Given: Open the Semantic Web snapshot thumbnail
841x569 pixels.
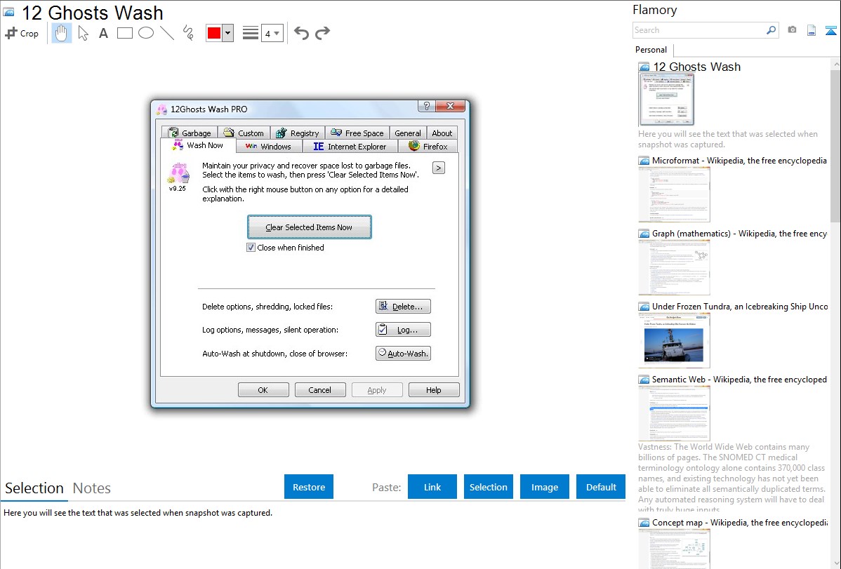Looking at the screenshot, I should (674, 413).
